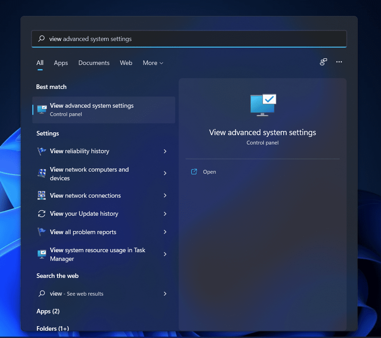Switch to the Documents filter tab
The width and height of the screenshot is (381, 338).
click(x=94, y=63)
